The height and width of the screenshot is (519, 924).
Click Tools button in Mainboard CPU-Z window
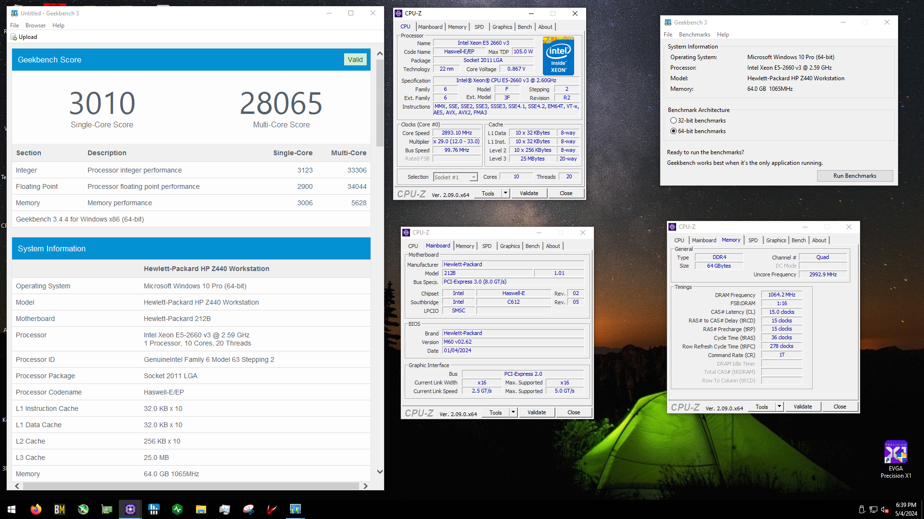(x=496, y=412)
